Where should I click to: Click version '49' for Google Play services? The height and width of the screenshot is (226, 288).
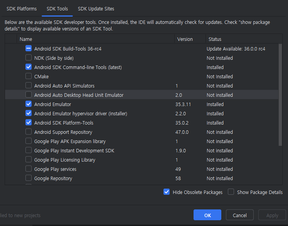click(178, 169)
